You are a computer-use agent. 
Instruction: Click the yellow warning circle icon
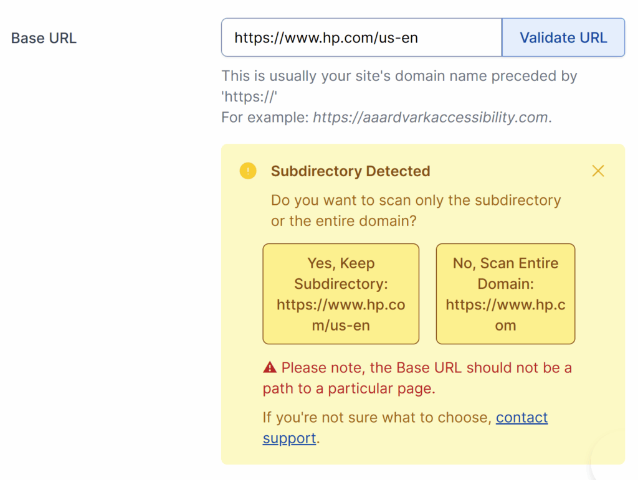click(x=248, y=170)
